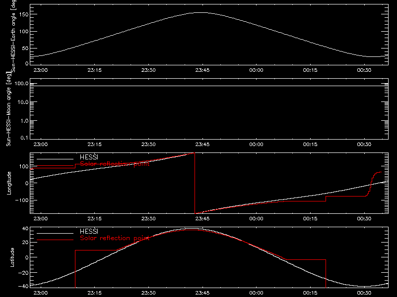Click the Latitude y-axis title
397x297 pixels.
coord(12,257)
